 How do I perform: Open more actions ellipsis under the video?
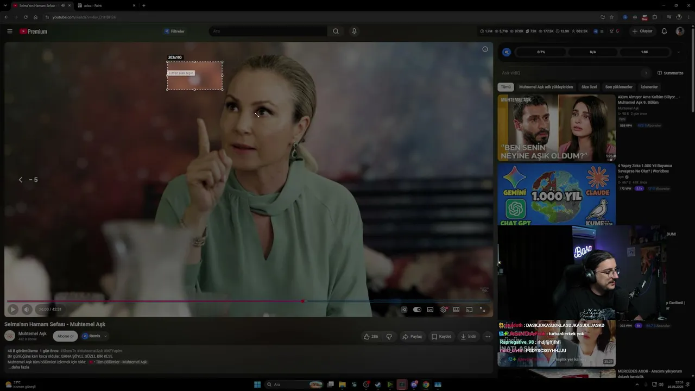pos(488,337)
